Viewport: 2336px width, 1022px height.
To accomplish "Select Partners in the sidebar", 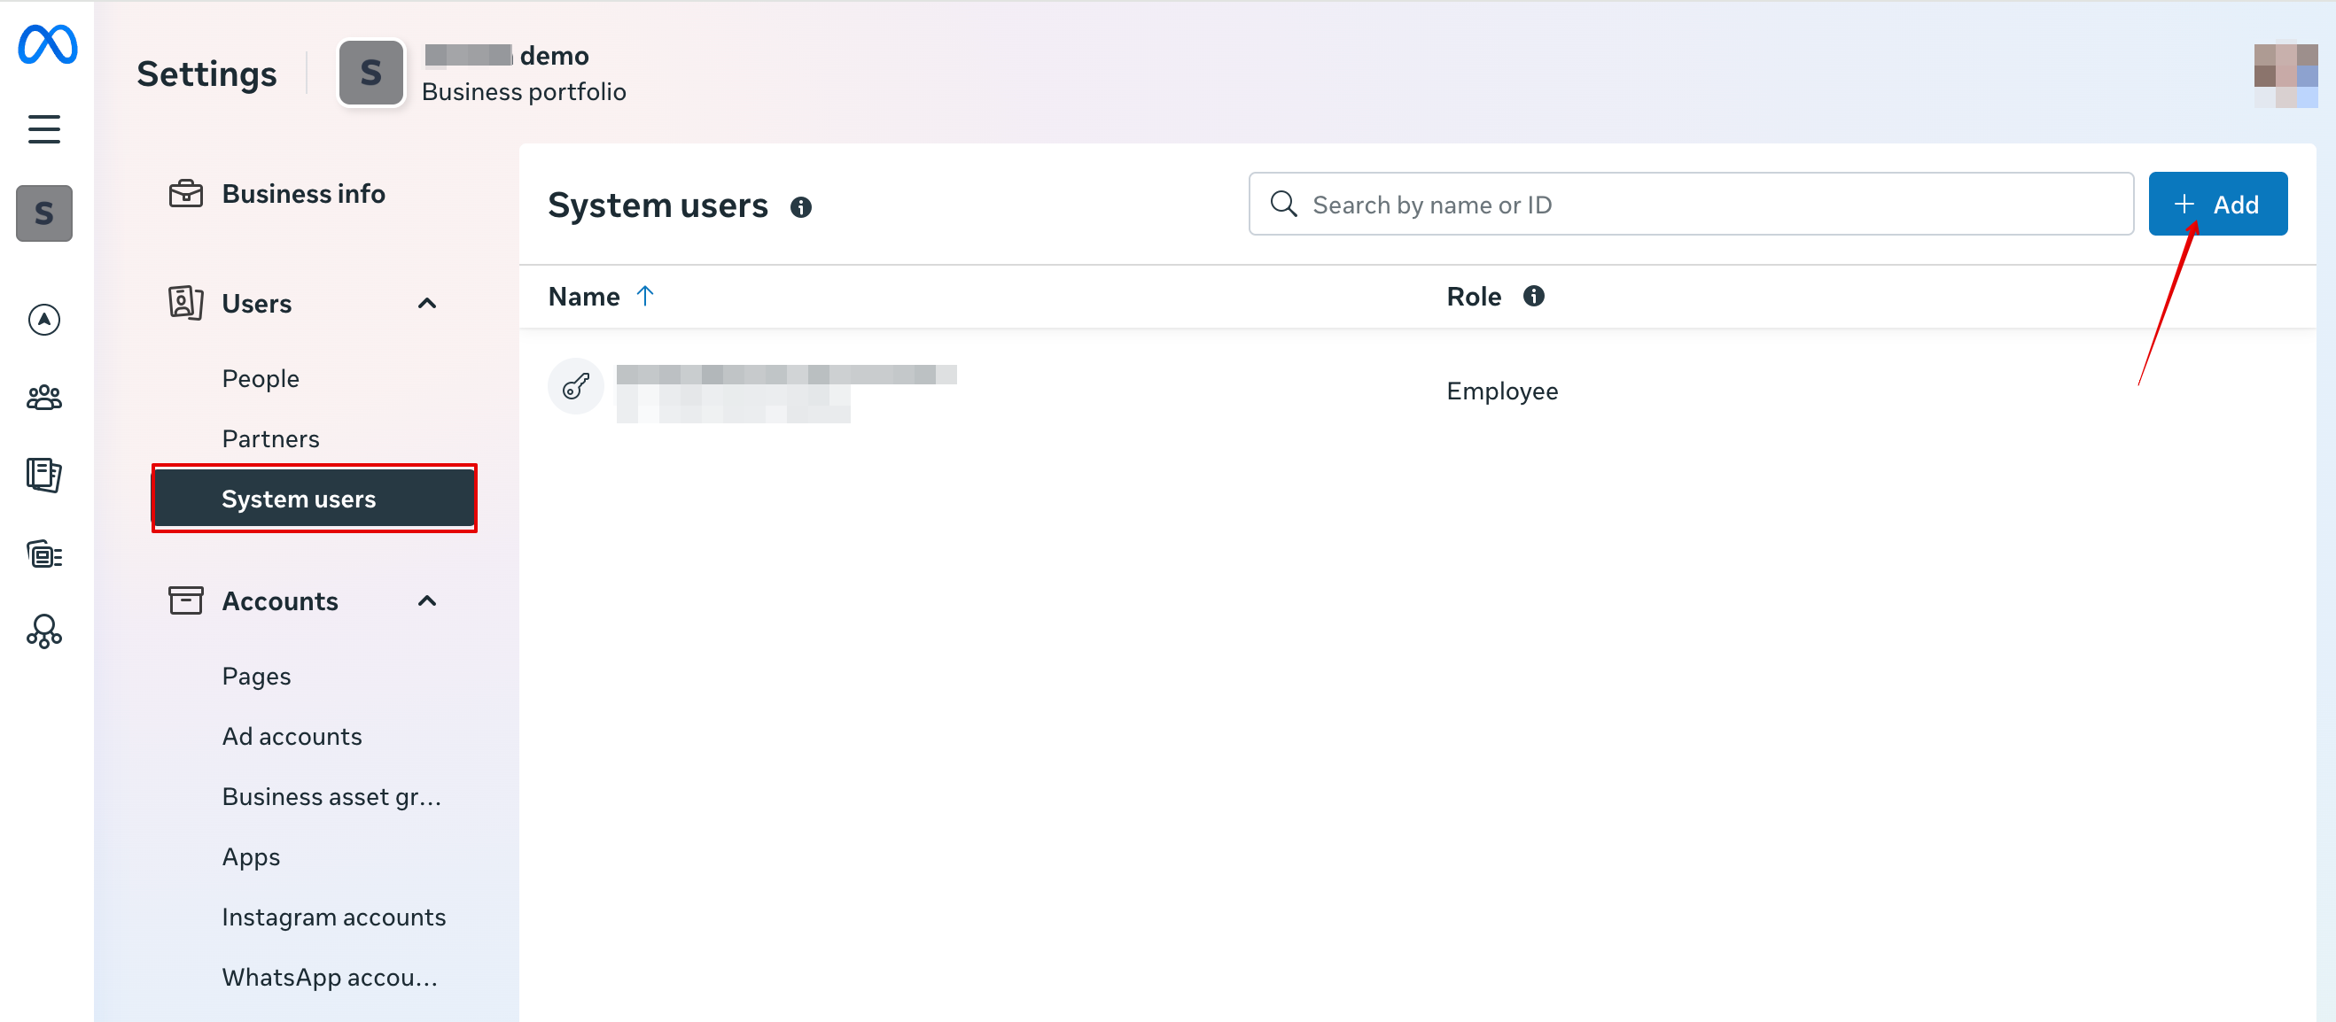I will (x=270, y=438).
